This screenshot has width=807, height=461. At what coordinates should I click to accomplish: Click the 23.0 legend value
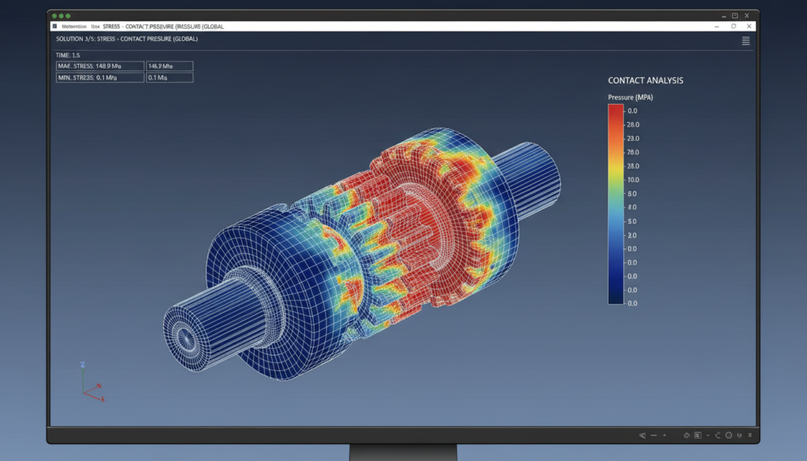pyautogui.click(x=633, y=139)
